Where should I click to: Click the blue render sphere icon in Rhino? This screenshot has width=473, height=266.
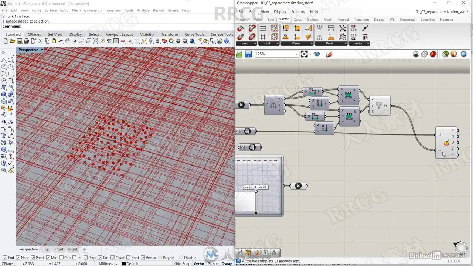192,41
